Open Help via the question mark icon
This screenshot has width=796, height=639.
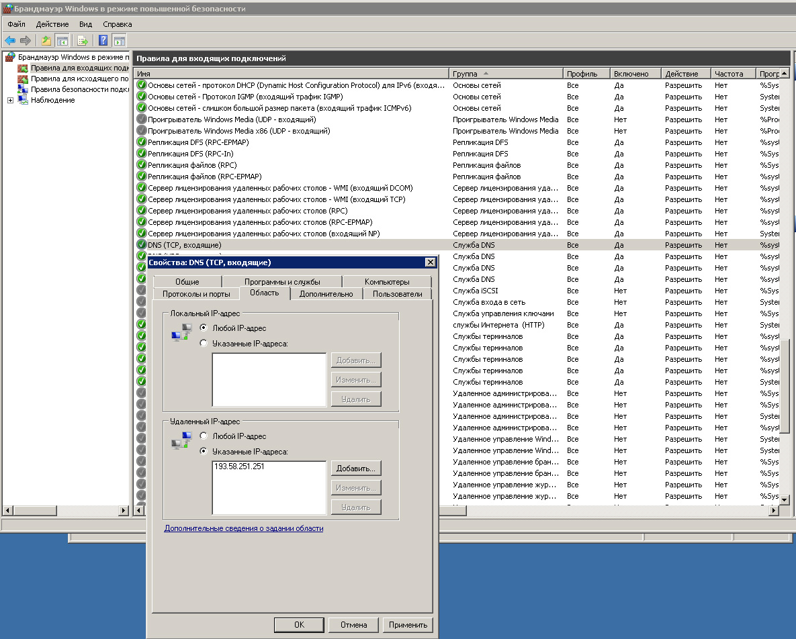(103, 40)
